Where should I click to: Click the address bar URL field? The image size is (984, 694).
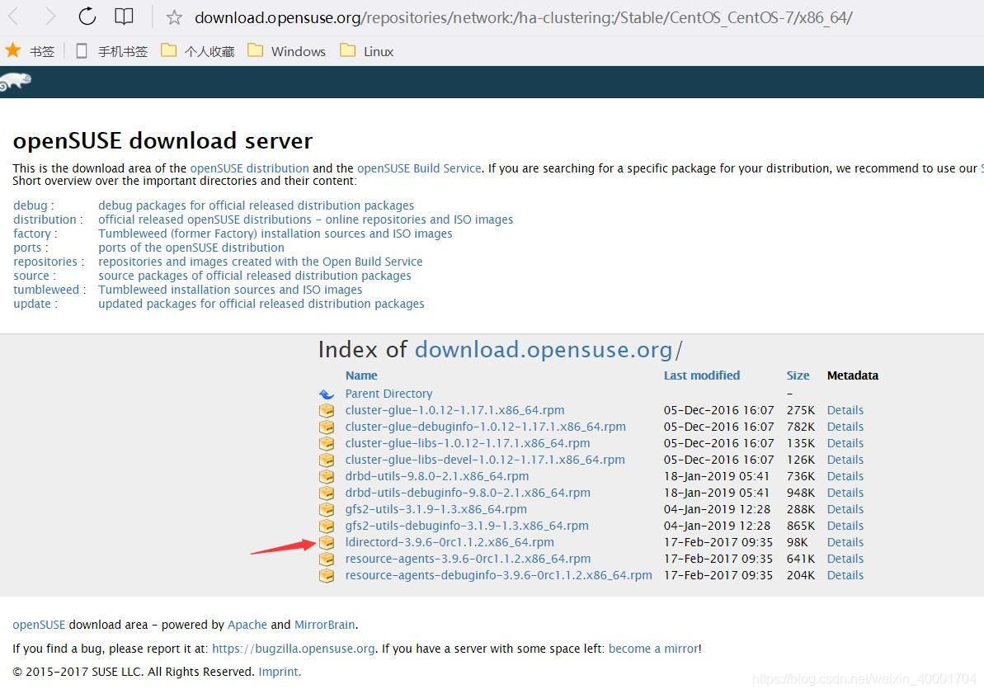[524, 17]
